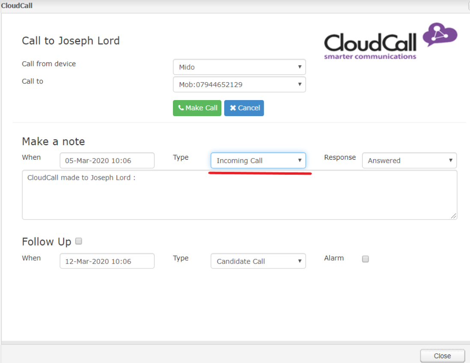This screenshot has height=363, width=470.
Task: Click the Follow Up heading text
Action: (x=47, y=241)
